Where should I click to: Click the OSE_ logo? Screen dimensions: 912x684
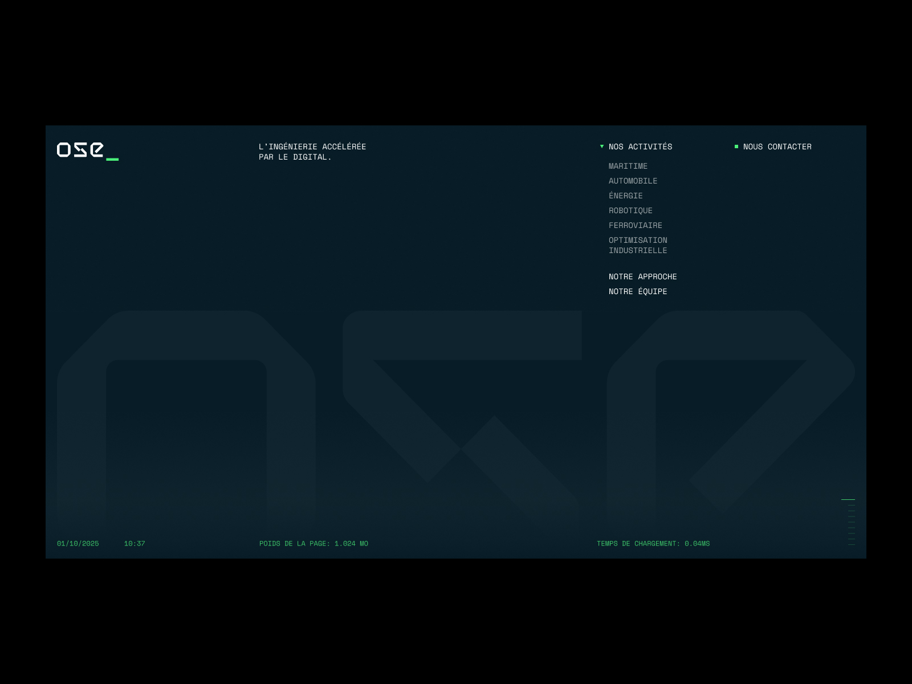(87, 150)
